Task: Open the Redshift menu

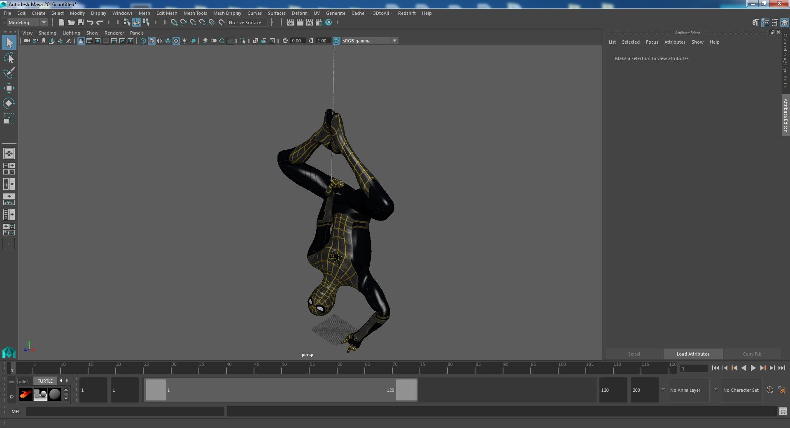Action: 407,13
